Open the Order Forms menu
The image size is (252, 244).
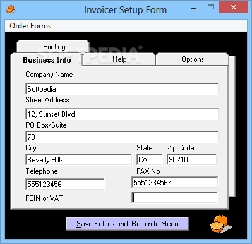30,26
